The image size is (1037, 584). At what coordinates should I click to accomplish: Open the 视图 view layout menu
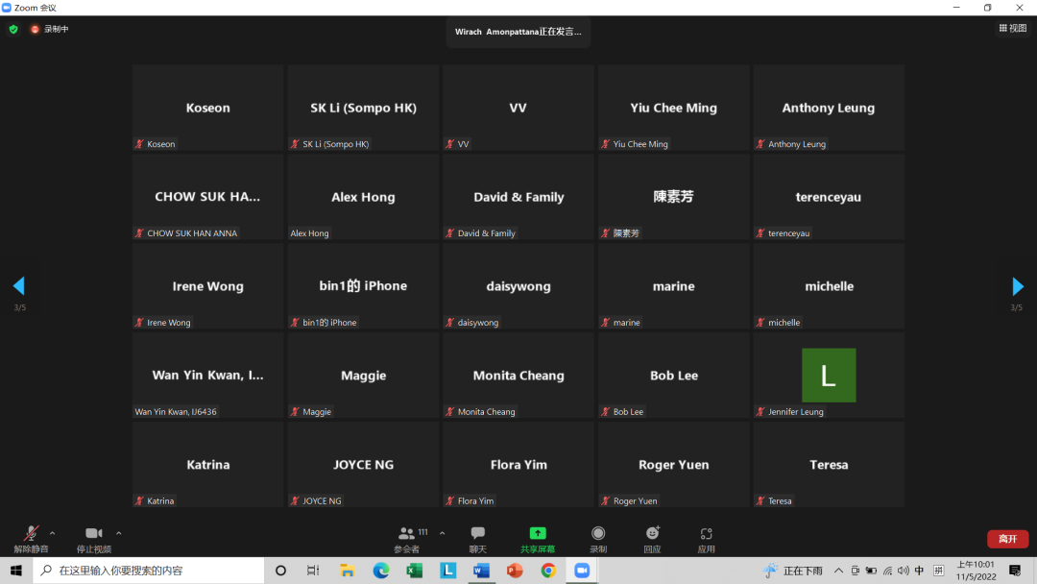click(1012, 29)
